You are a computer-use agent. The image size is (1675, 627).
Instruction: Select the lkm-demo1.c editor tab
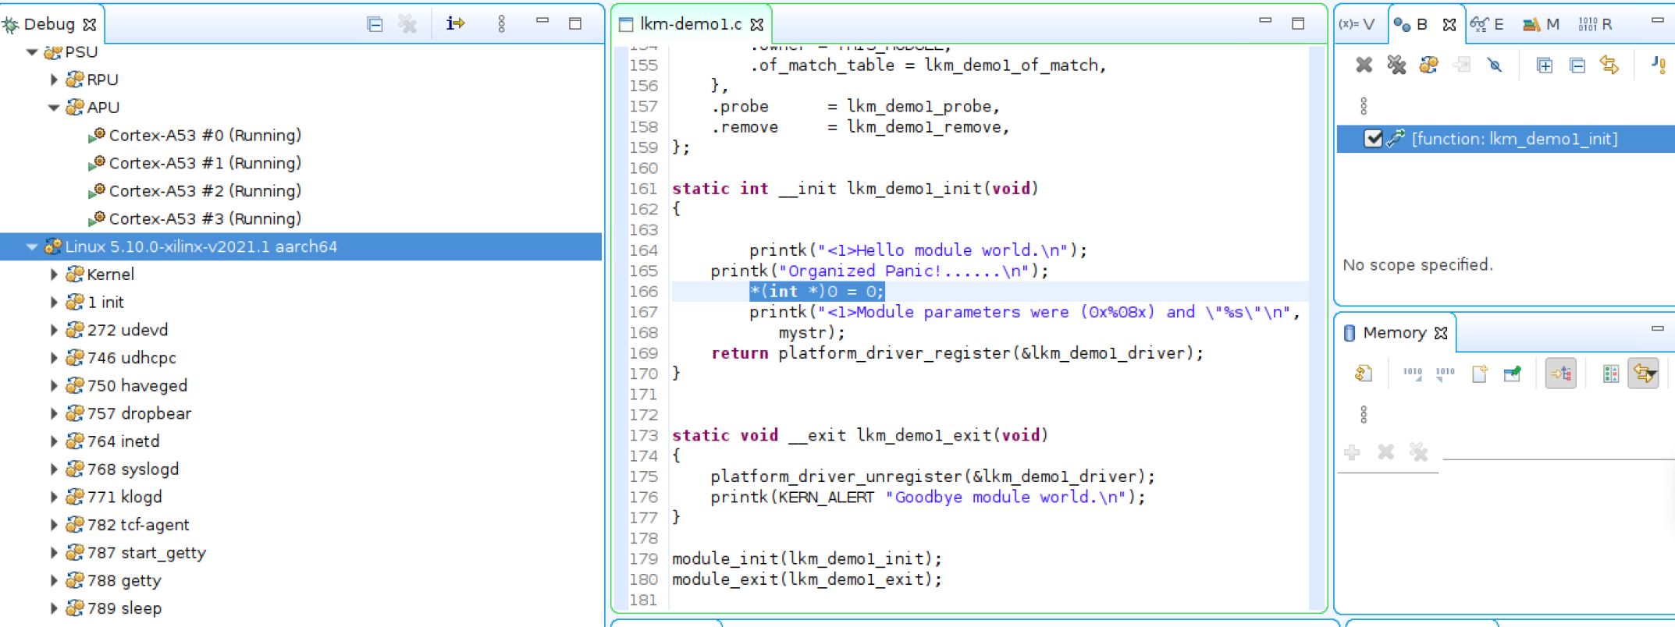(x=690, y=24)
